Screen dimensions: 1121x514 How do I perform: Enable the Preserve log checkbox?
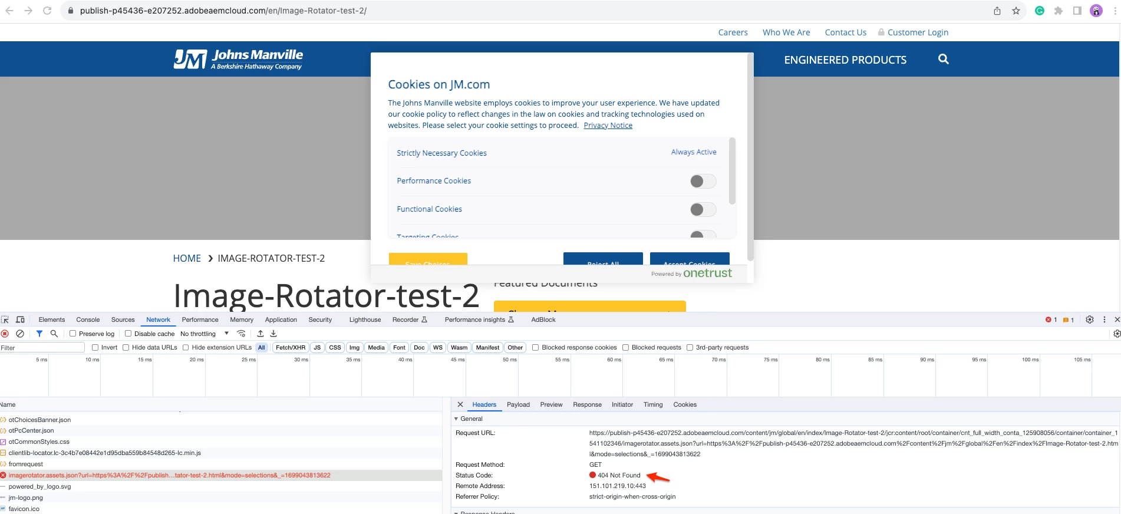pyautogui.click(x=73, y=334)
